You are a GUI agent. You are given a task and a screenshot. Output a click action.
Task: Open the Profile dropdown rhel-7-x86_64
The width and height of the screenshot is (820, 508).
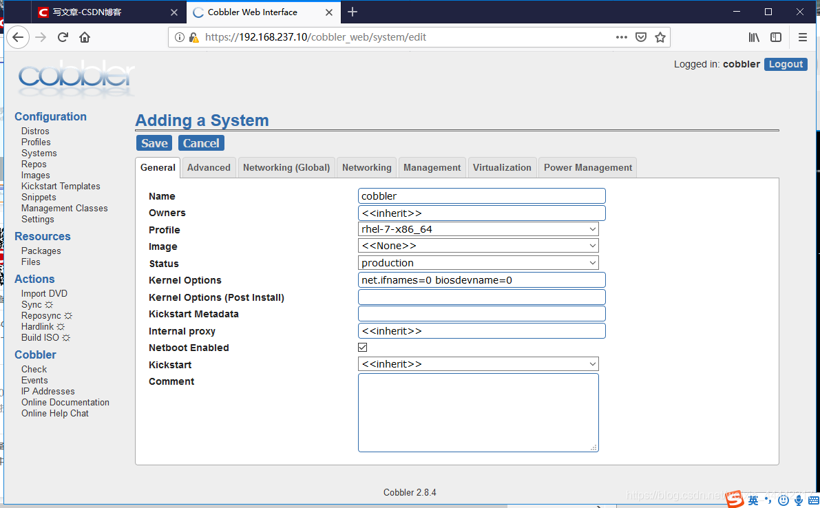tap(478, 229)
